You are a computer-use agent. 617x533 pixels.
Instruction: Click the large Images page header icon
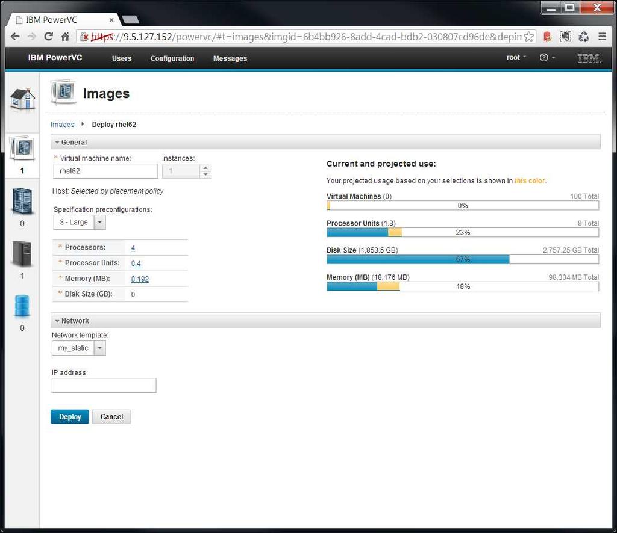point(63,92)
